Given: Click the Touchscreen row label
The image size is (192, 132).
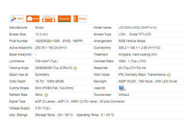Looking at the screenshot, I should tap(103, 95).
